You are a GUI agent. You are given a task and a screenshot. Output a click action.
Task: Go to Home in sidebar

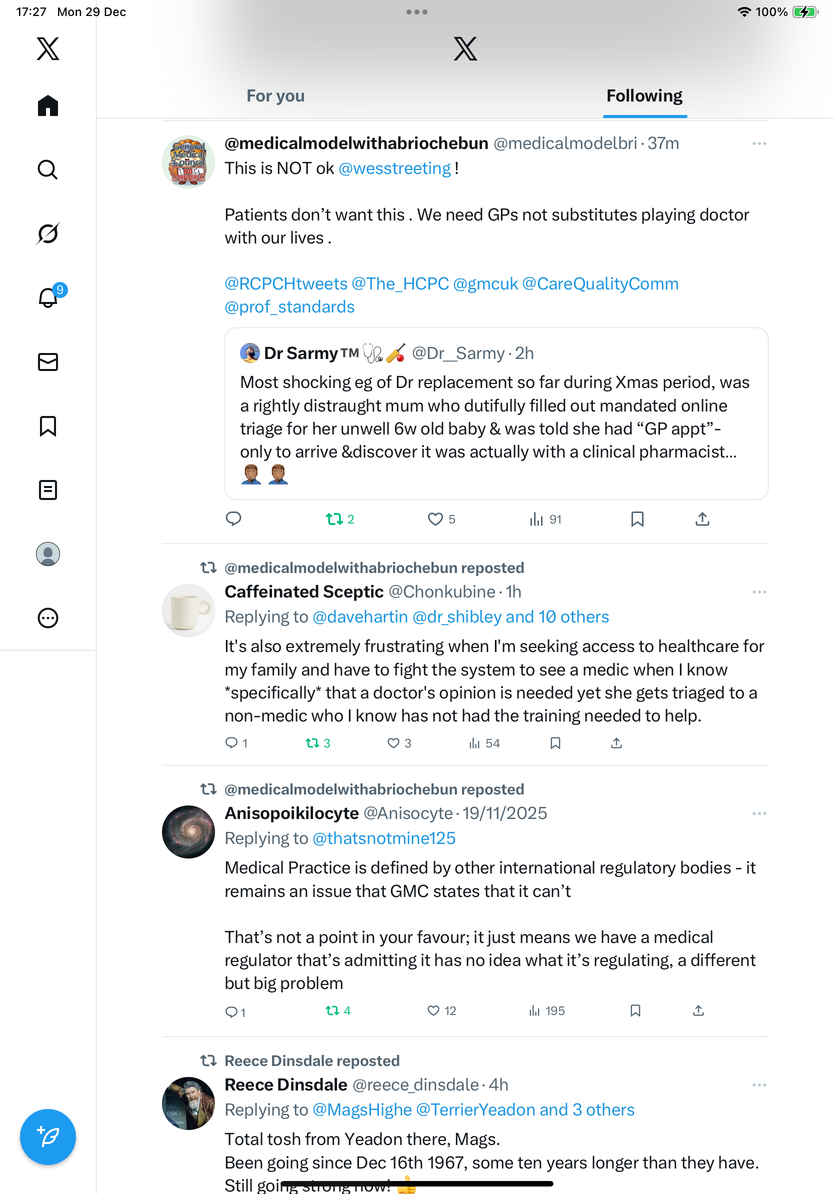(47, 105)
